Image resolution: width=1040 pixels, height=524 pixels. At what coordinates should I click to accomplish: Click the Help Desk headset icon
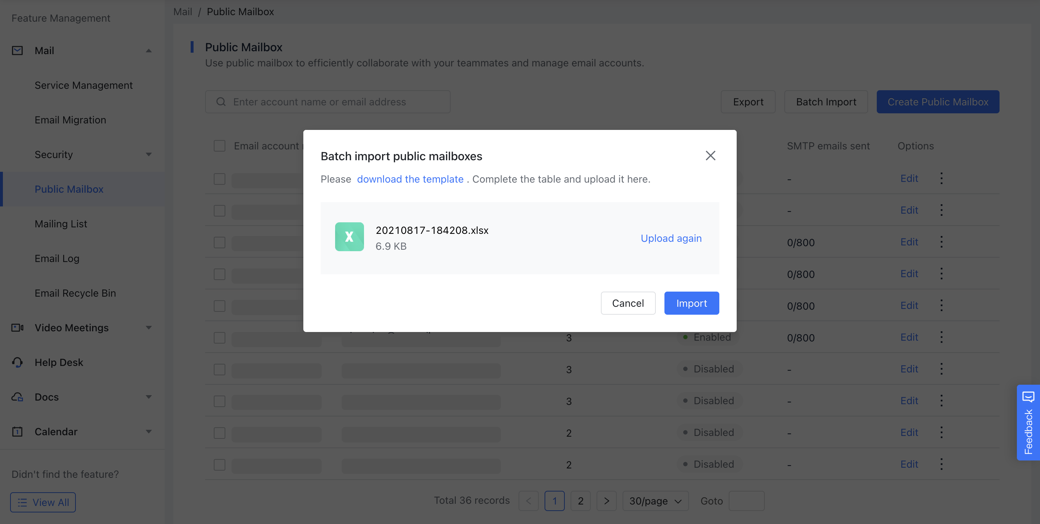coord(17,362)
